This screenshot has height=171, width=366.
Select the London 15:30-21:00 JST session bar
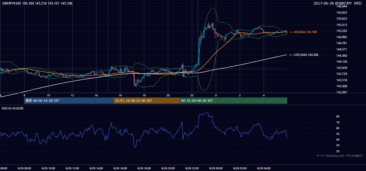click(147, 101)
